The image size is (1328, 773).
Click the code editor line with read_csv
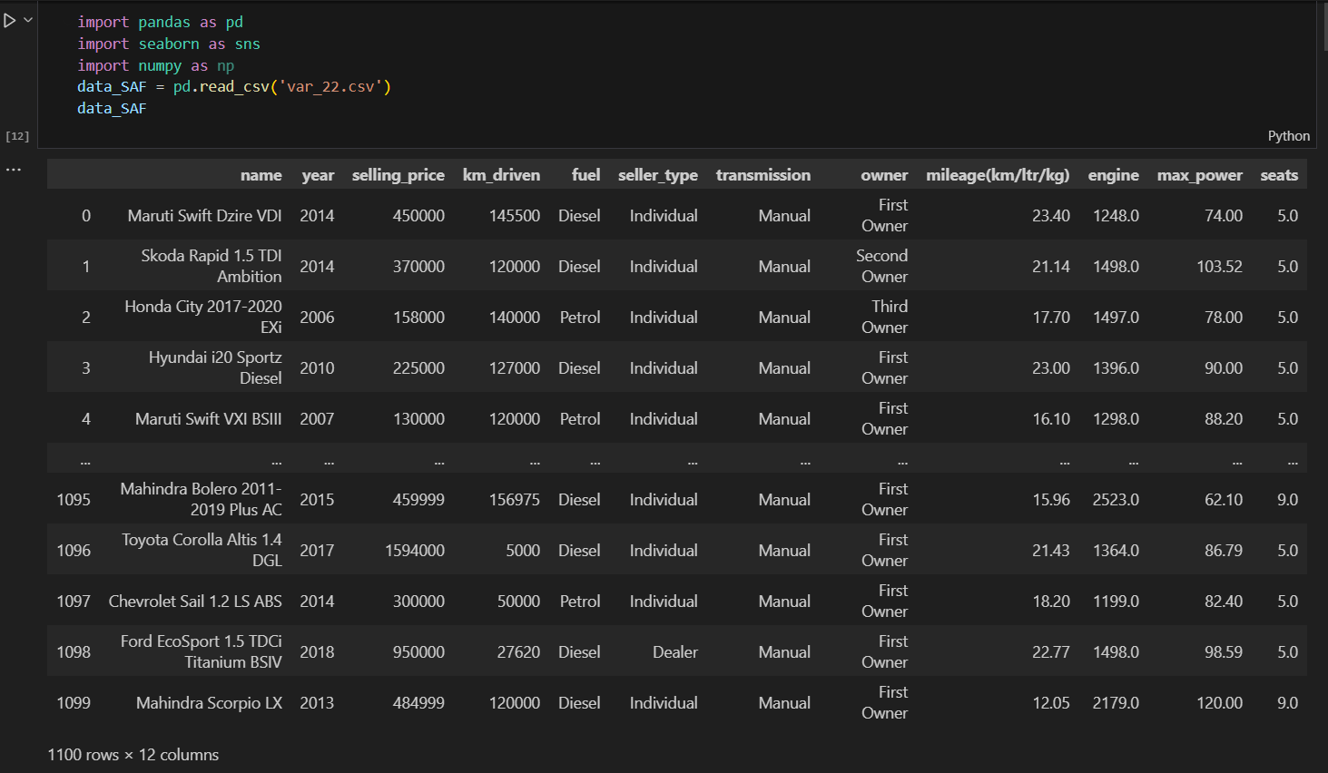pyautogui.click(x=234, y=87)
